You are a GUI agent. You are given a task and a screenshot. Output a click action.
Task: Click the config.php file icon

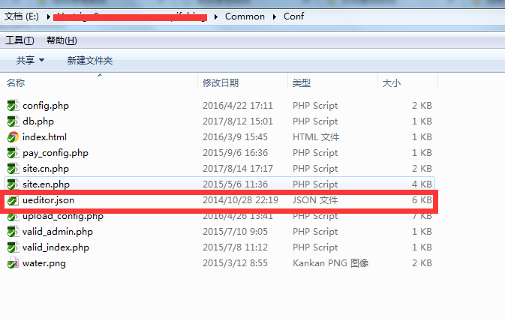click(13, 106)
